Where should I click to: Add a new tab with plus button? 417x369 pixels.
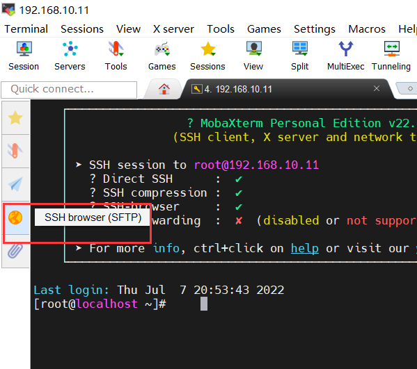[x=410, y=88]
